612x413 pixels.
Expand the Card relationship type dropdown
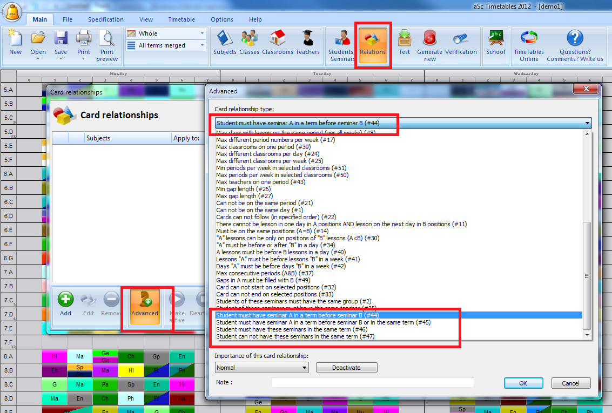tap(587, 123)
